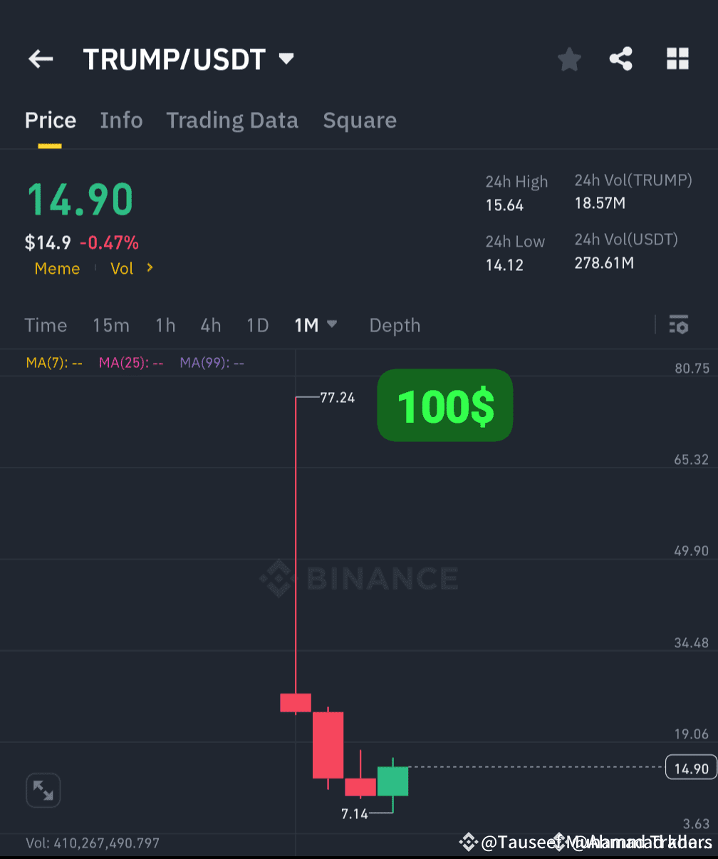Add TRUMP/USDT to favorites star

coord(569,60)
